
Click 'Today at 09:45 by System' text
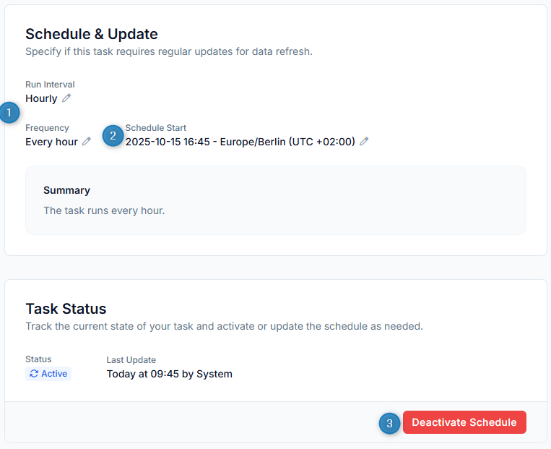tap(169, 374)
